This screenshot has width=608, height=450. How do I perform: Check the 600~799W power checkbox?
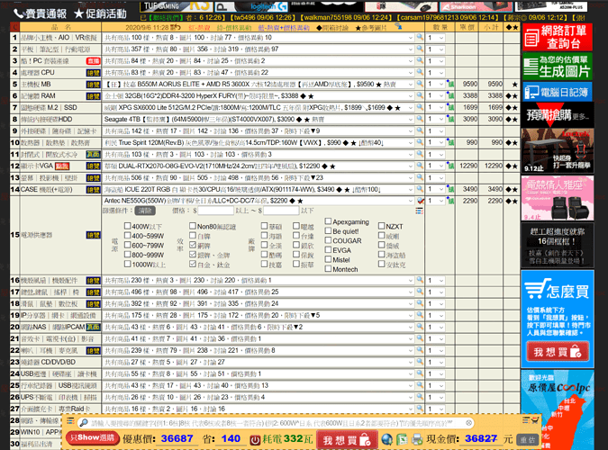pyautogui.click(x=127, y=245)
